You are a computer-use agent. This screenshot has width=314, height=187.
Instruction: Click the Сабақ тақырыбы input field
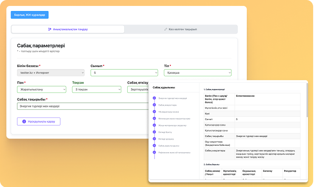point(83,106)
